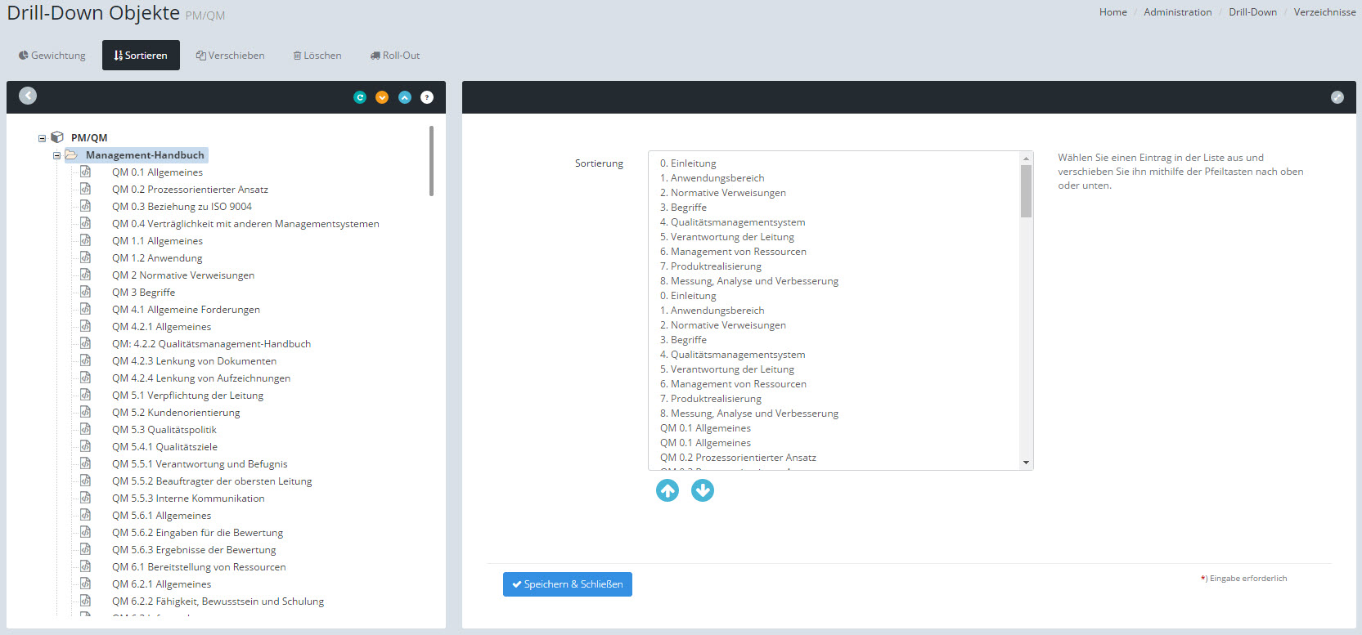This screenshot has height=635, width=1362.
Task: Switch to the Verschieben tab
Action: tap(231, 56)
